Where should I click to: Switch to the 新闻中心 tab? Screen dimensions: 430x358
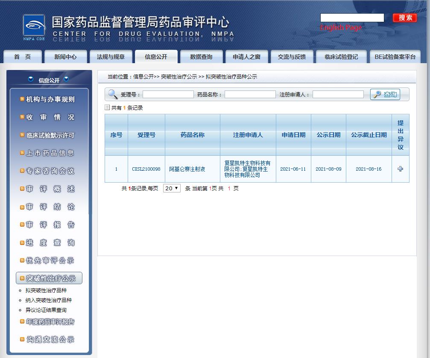click(x=65, y=56)
